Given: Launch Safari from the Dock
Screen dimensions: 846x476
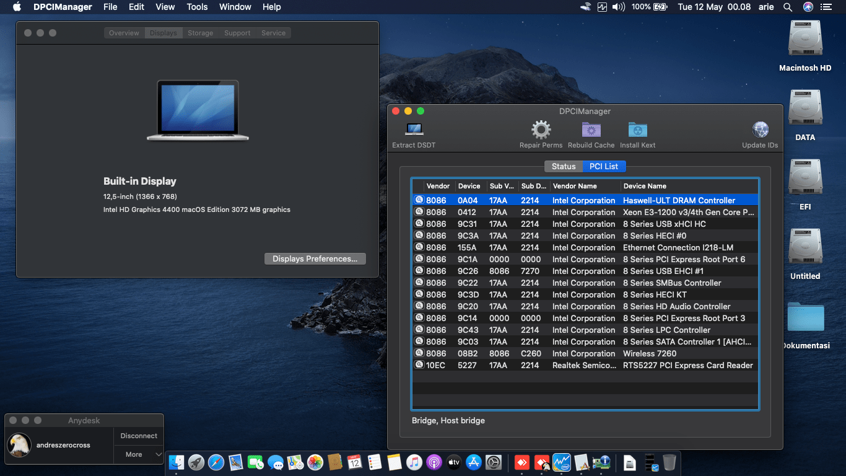Looking at the screenshot, I should pyautogui.click(x=216, y=462).
